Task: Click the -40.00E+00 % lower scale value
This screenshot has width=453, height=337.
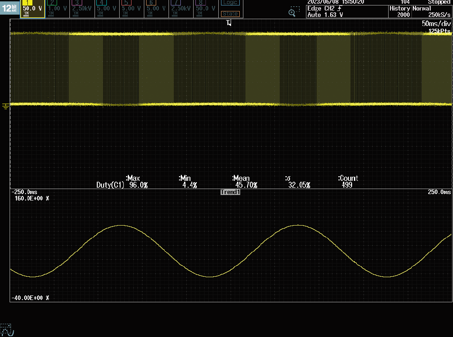Action: point(30,298)
